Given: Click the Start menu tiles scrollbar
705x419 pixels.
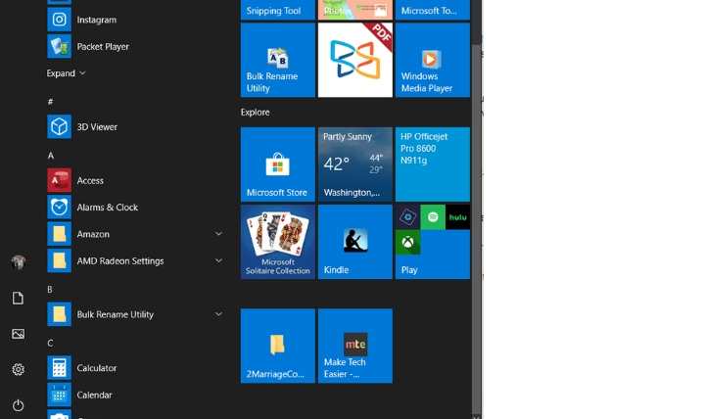Looking at the screenshot, I should (476, 229).
